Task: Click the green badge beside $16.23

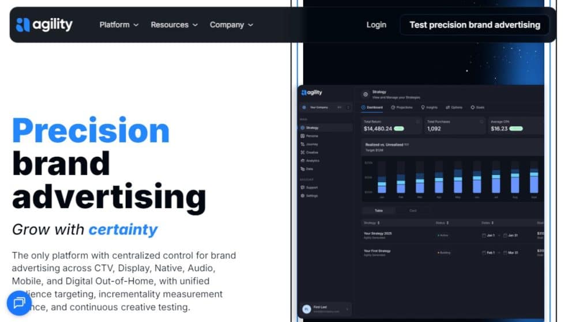Action: click(516, 128)
